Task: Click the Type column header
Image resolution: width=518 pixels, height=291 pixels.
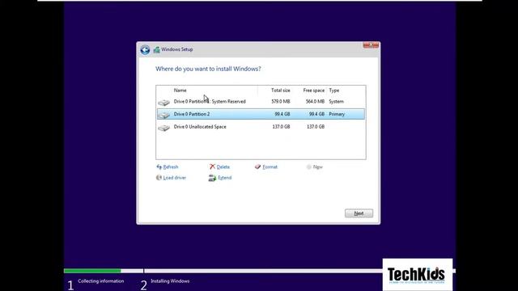Action: [334, 90]
